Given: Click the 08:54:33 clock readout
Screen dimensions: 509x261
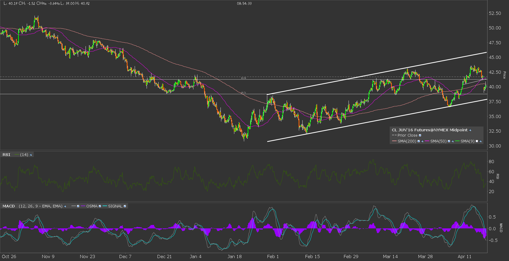Looking at the screenshot, I should (244, 4).
